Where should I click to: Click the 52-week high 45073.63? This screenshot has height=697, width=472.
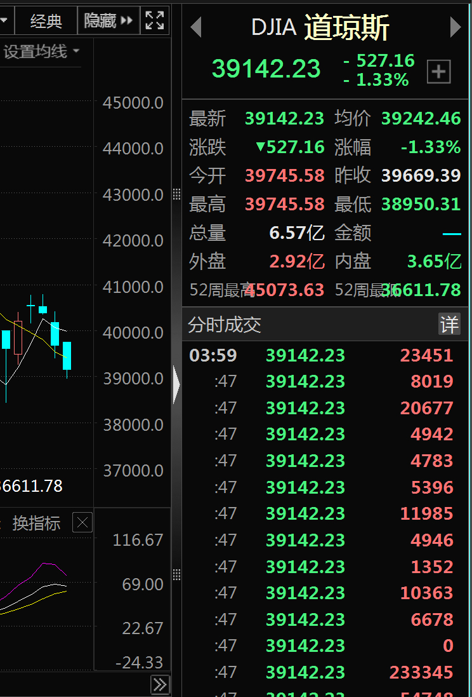pos(285,290)
